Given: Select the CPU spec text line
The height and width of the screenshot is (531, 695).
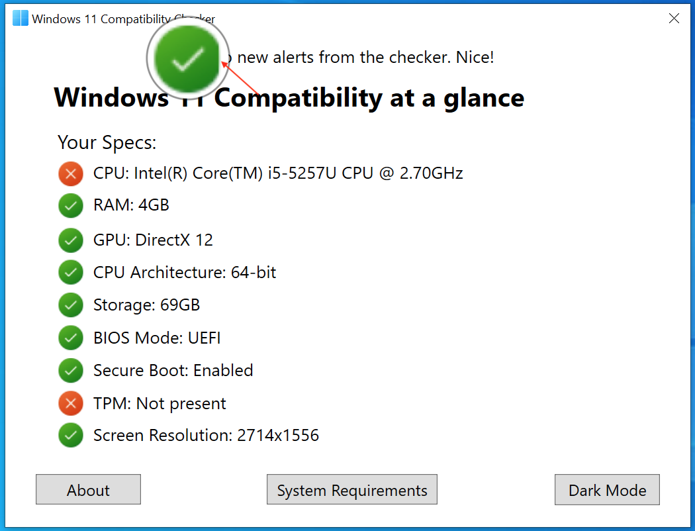Looking at the screenshot, I should (x=278, y=173).
